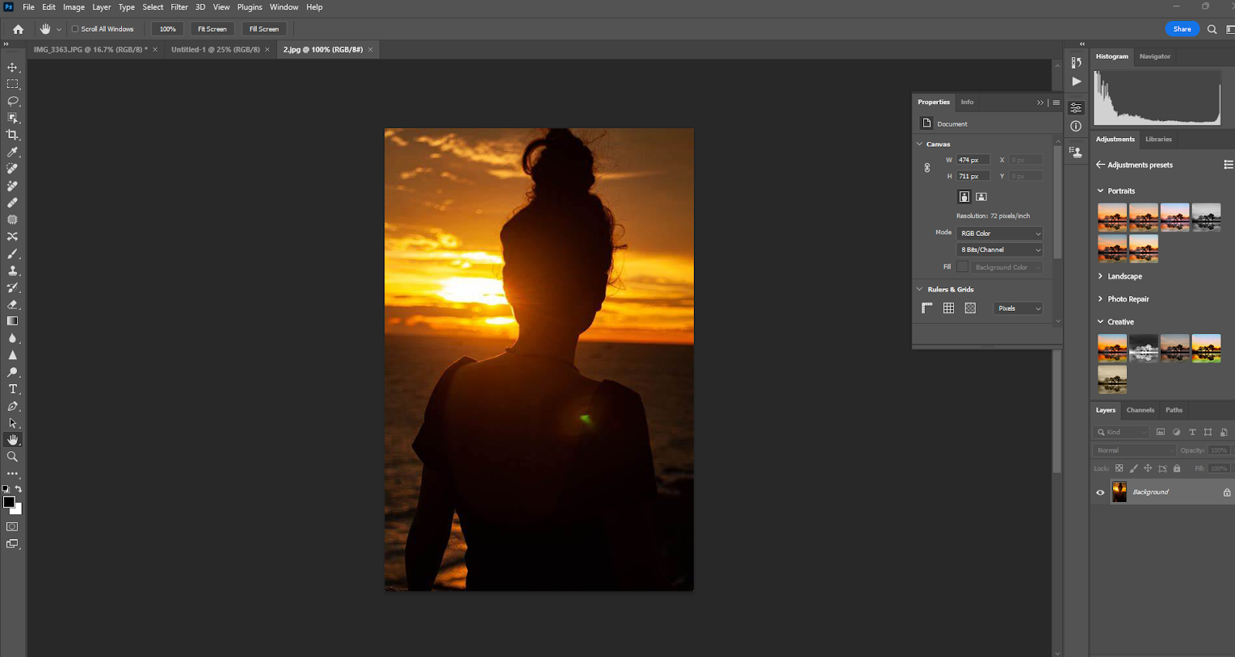Image resolution: width=1235 pixels, height=657 pixels.
Task: Select the Object Selection tool
Action: coord(12,118)
